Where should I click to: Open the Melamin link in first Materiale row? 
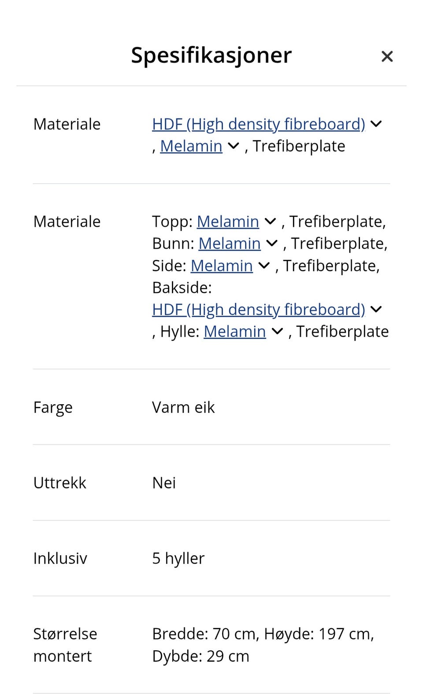(191, 146)
